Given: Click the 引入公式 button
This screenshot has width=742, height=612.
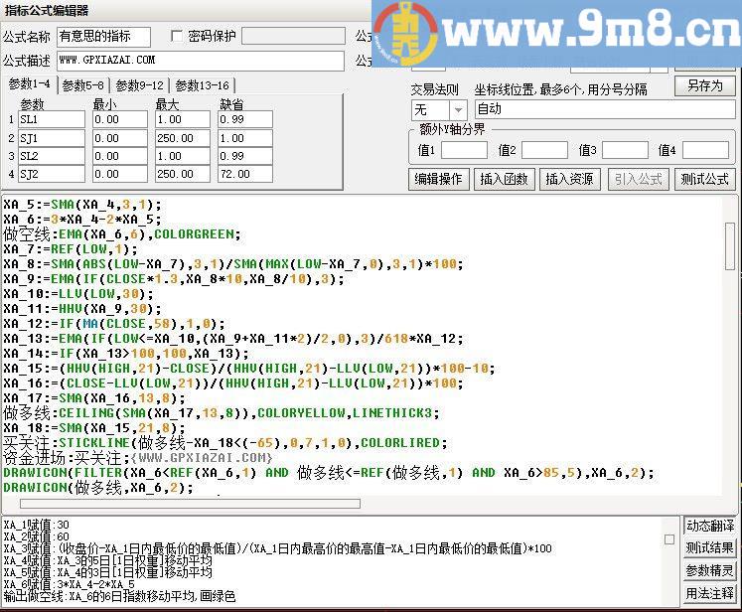Looking at the screenshot, I should coord(639,180).
